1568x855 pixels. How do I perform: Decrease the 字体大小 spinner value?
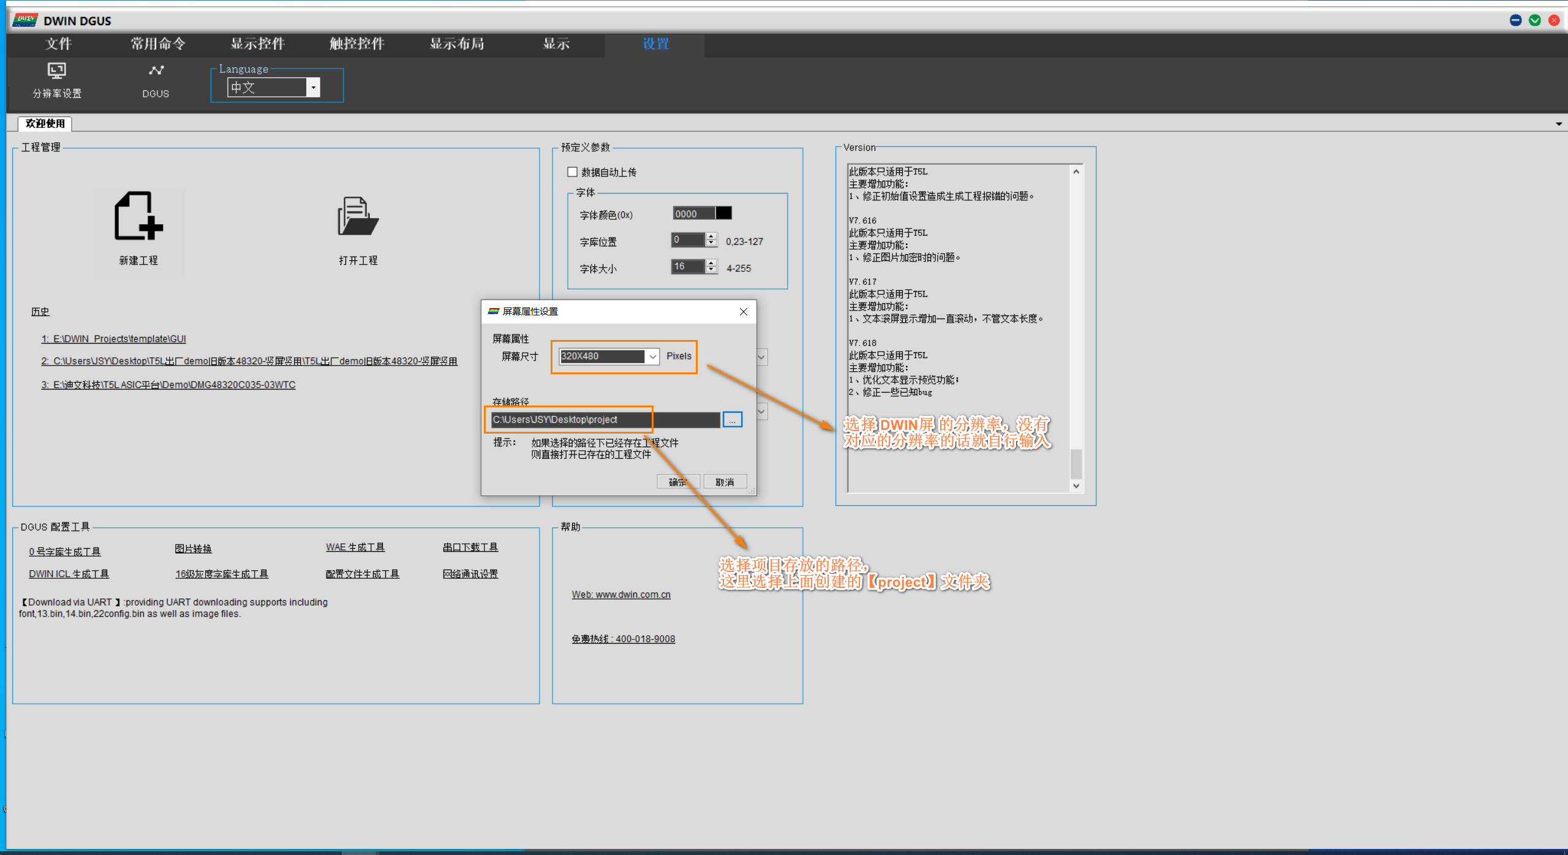[711, 270]
